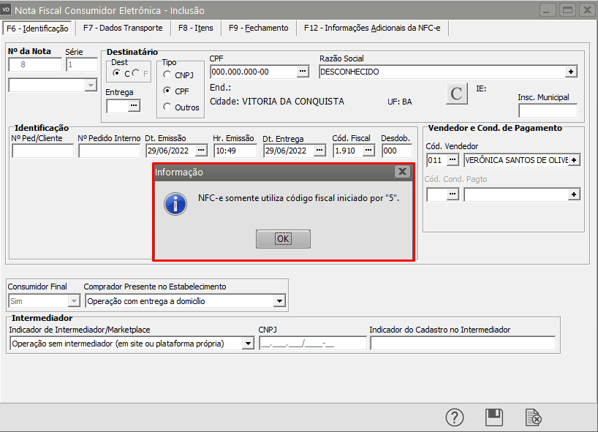
Task: Click the save floppy disk icon
Action: [x=494, y=417]
